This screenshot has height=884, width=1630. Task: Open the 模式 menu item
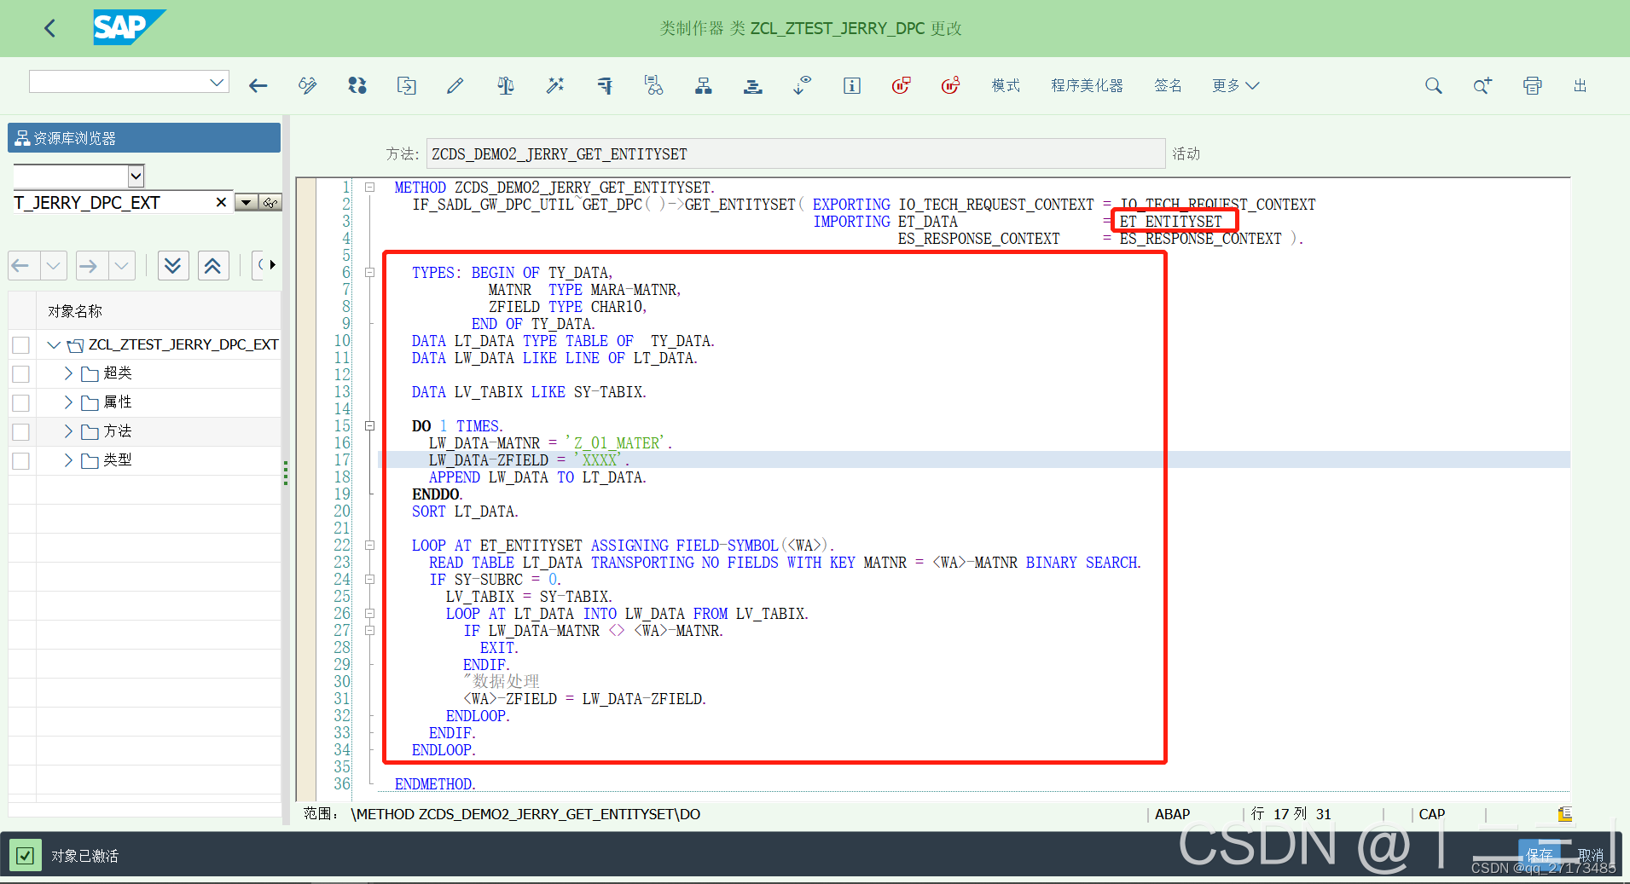pos(1005,85)
